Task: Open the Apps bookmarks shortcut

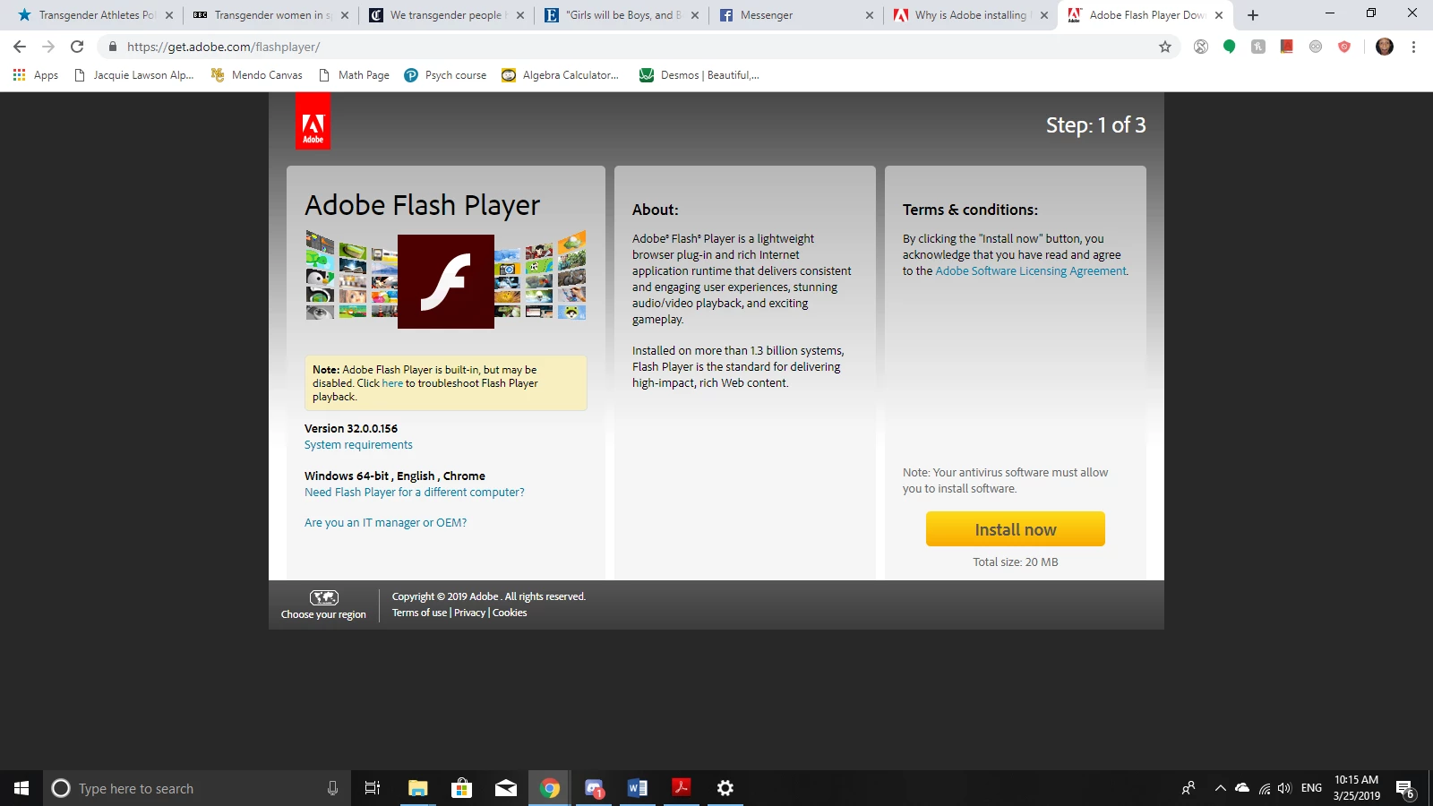Action: (x=36, y=75)
